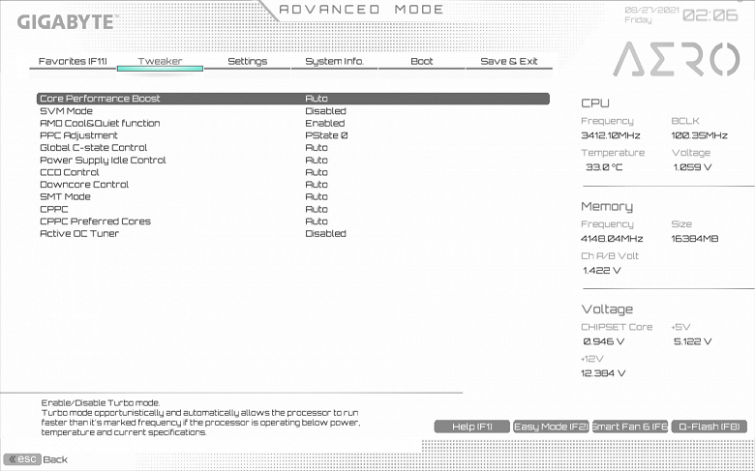This screenshot has height=471, width=755.
Task: Click the AERO brand logo
Action: click(676, 59)
